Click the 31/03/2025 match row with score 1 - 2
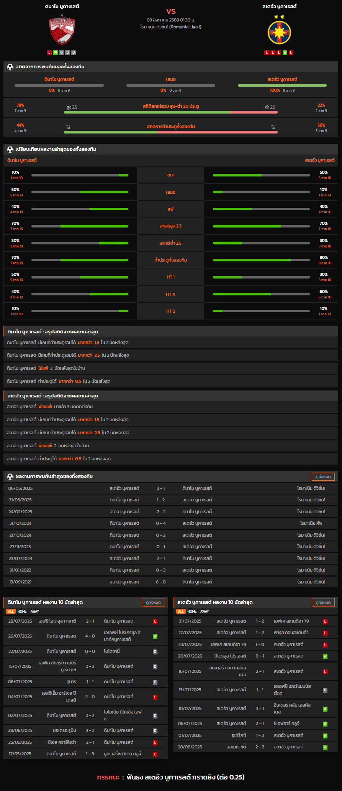 (171, 500)
